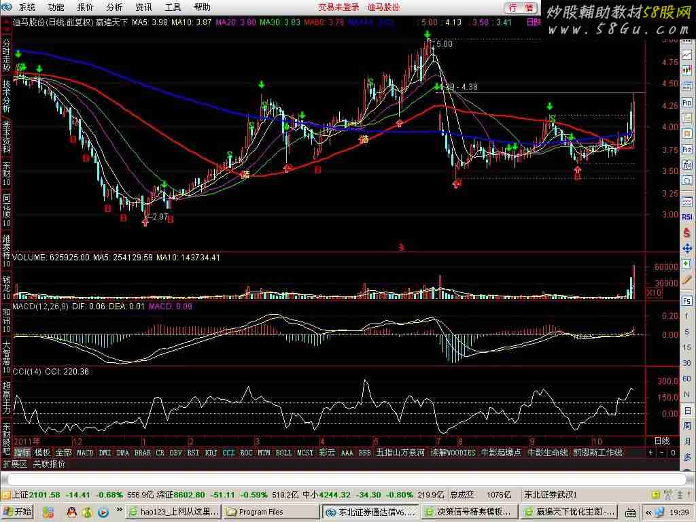This screenshot has width=696, height=522.
Task: Open the 工具 menu
Action: 173,7
